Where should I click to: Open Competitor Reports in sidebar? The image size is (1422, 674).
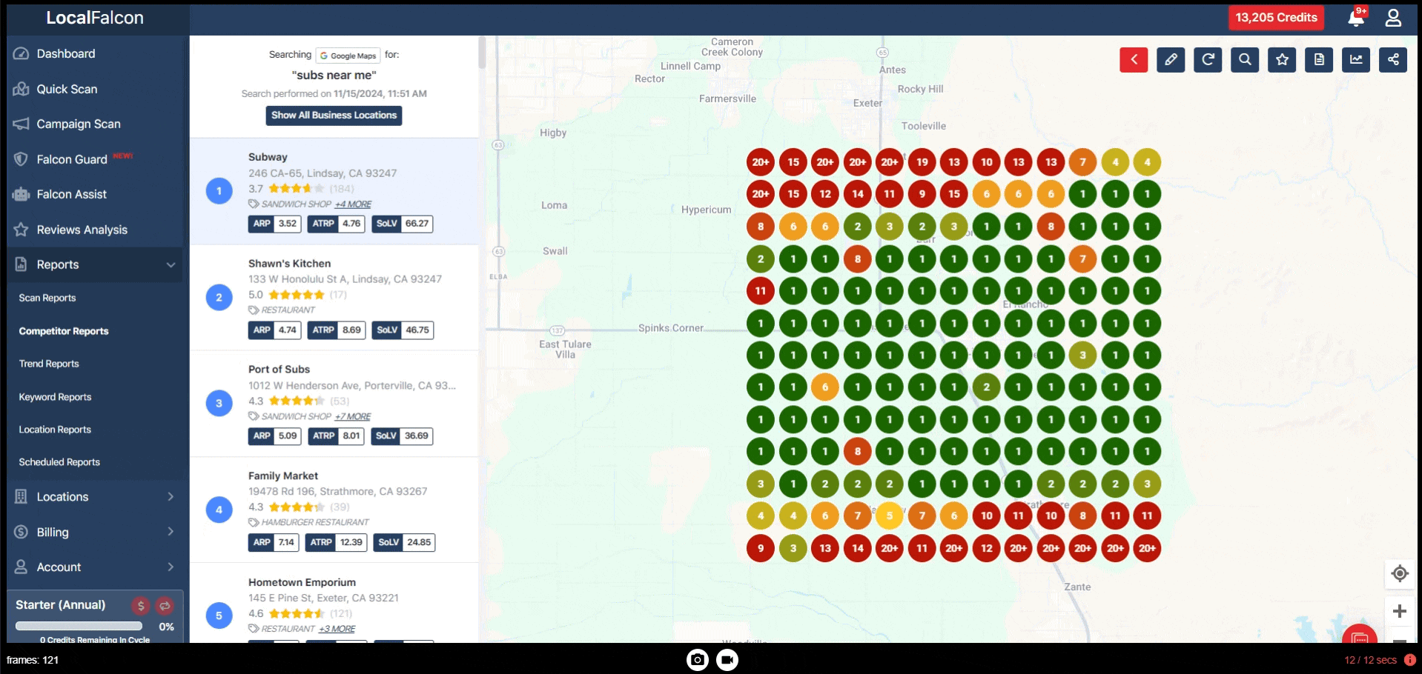click(64, 331)
